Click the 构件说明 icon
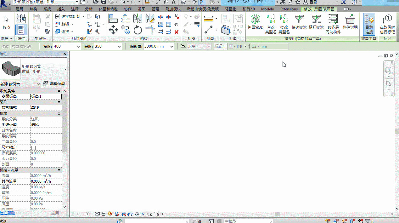This screenshot has width=399, height=223. click(350, 22)
